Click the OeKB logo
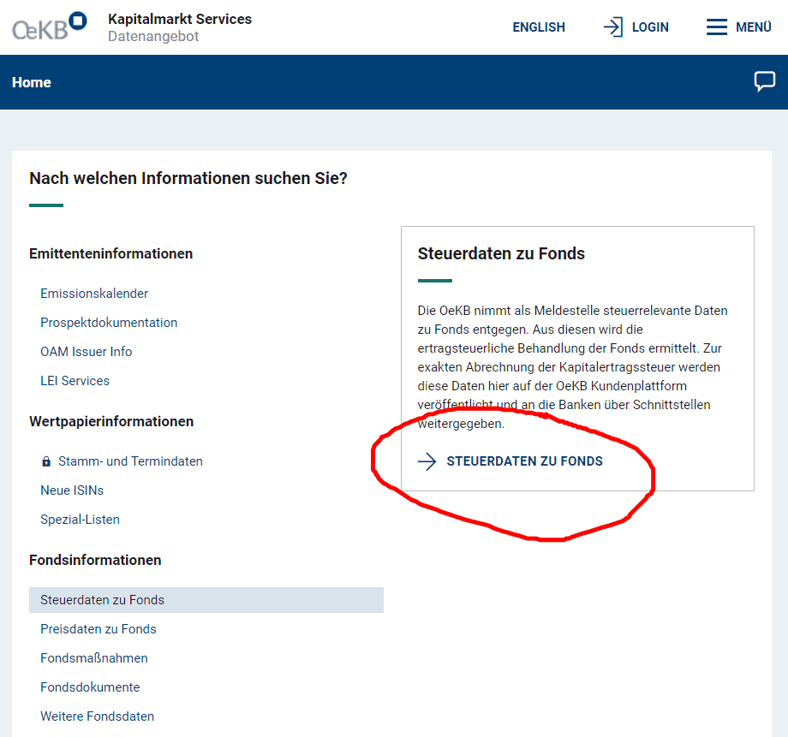The width and height of the screenshot is (788, 737). 50,27
